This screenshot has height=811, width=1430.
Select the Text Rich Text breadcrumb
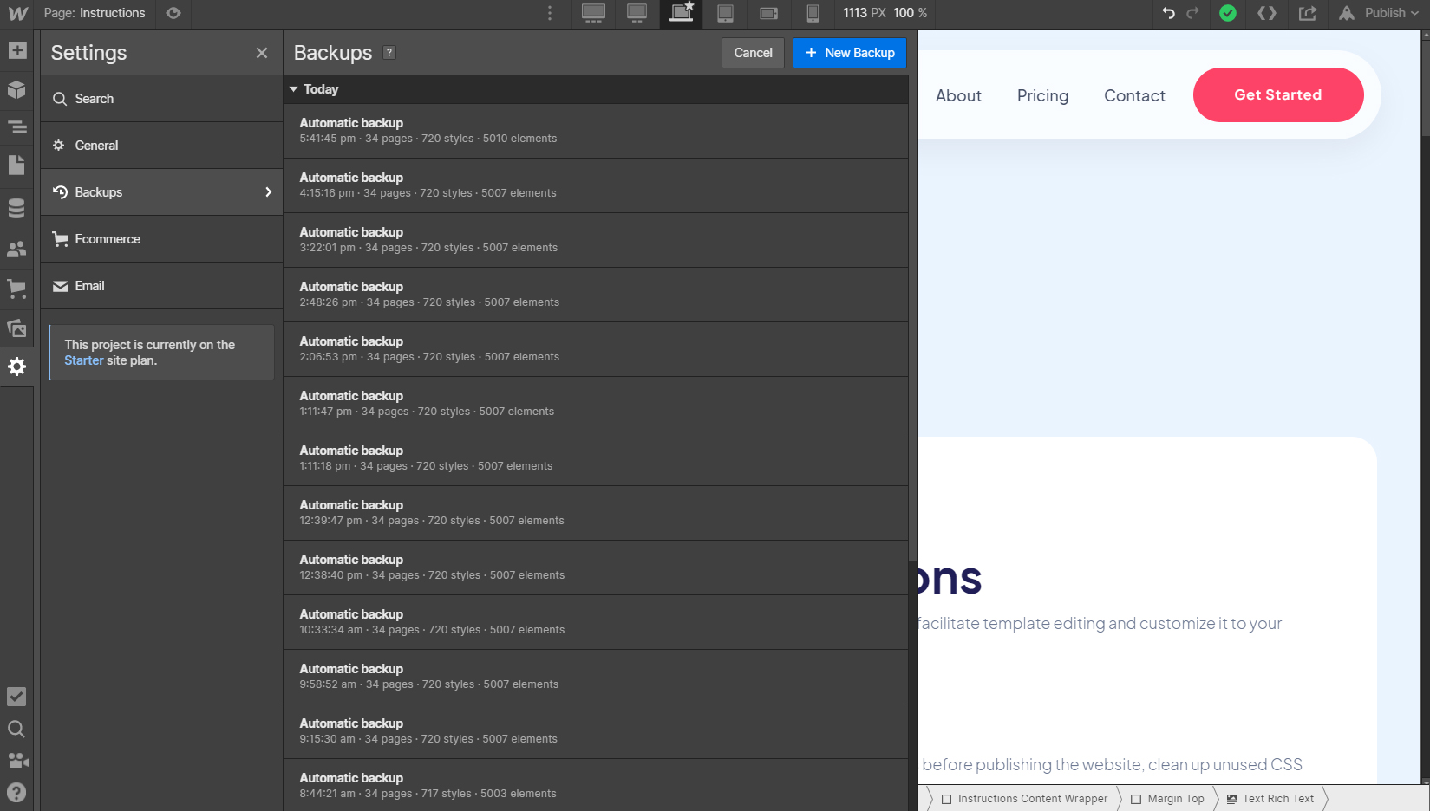(x=1270, y=799)
